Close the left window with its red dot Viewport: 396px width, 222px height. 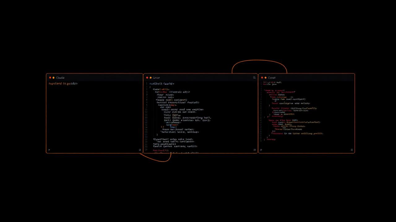(50, 78)
